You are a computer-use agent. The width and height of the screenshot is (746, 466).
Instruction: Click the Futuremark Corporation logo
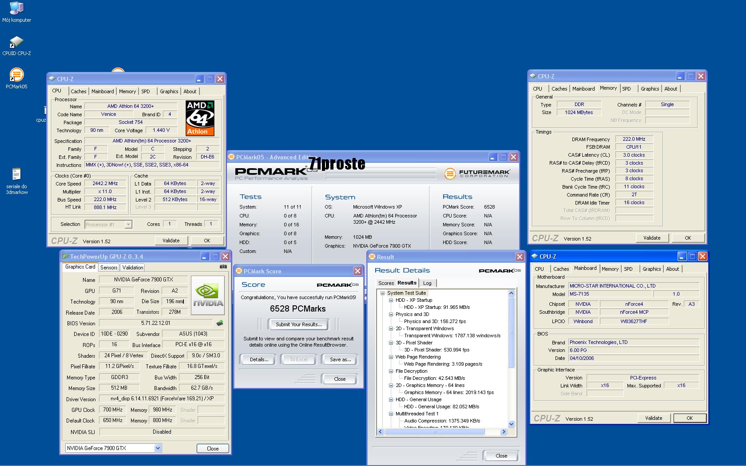tap(477, 174)
